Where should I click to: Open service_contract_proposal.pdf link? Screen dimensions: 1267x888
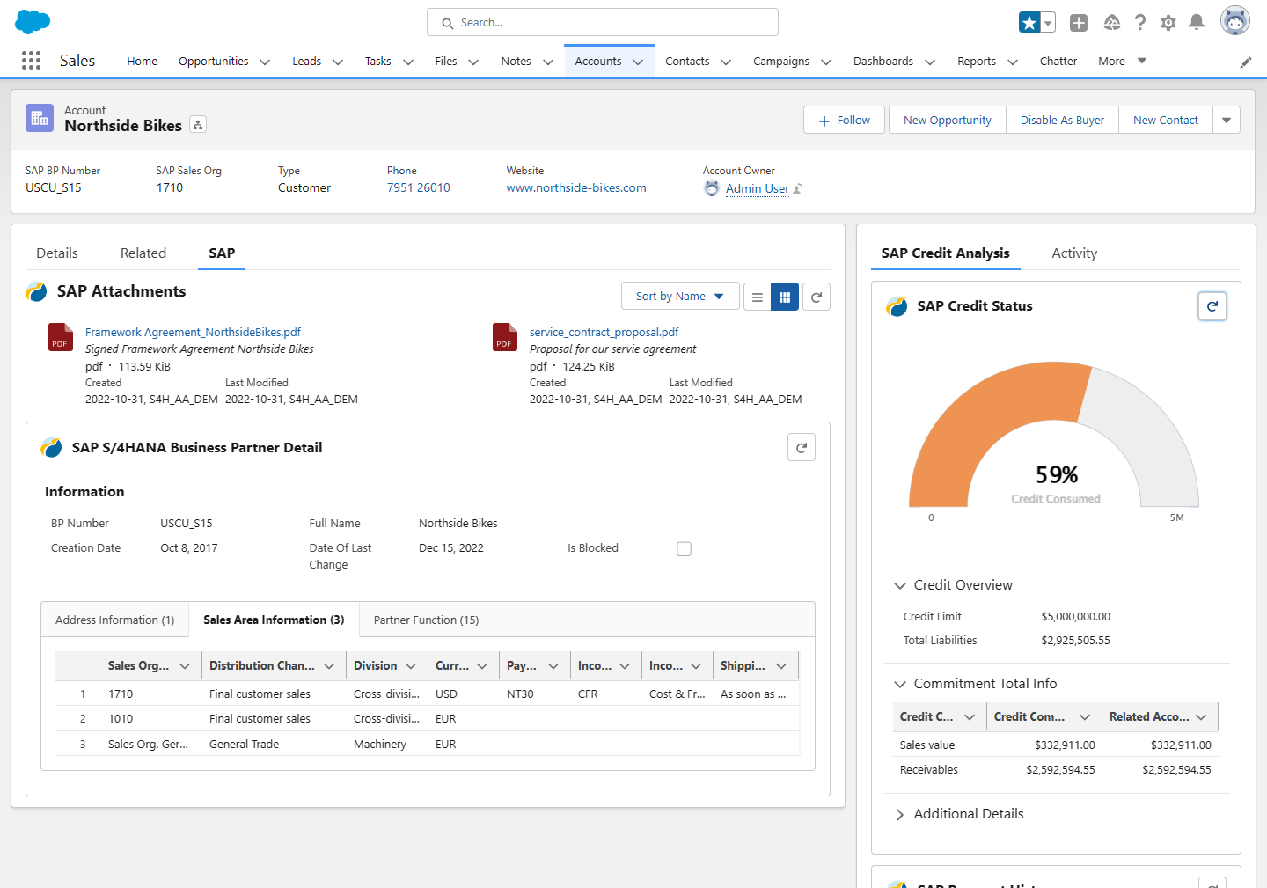pos(604,333)
